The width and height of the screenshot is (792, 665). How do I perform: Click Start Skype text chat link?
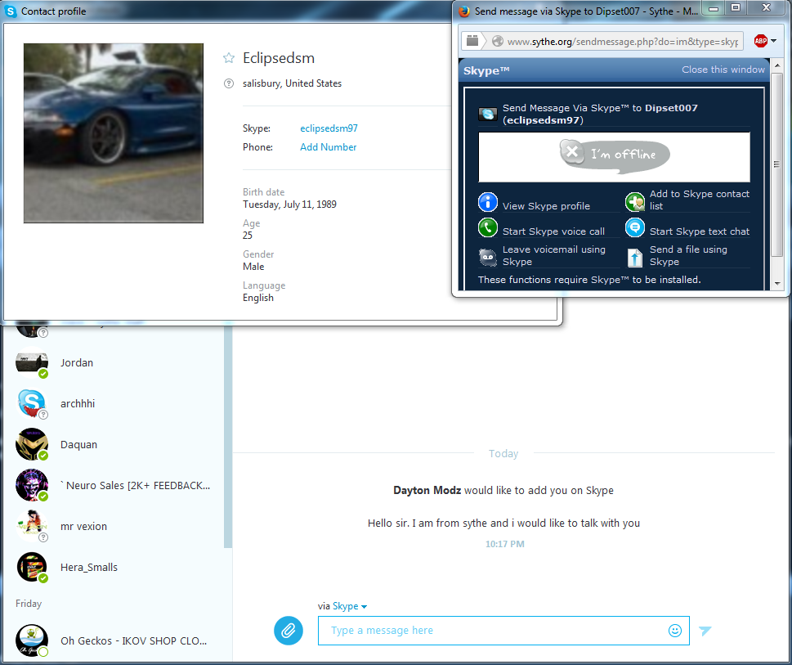700,231
